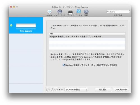Open the プロファイル デフォルト設定 dropdown
The height and width of the screenshot is (105, 140).
click(76, 90)
